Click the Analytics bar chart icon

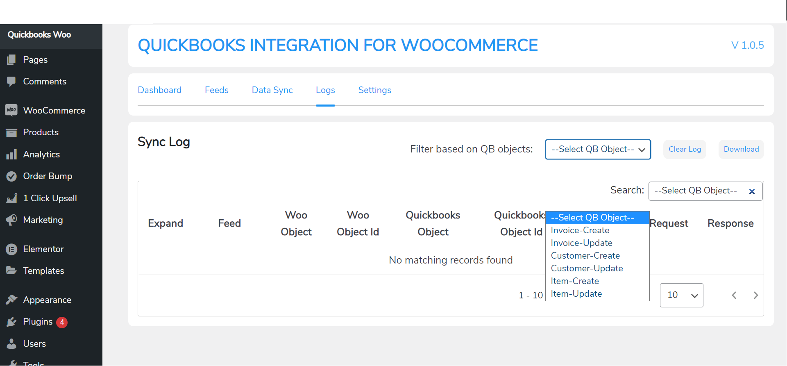pos(11,155)
